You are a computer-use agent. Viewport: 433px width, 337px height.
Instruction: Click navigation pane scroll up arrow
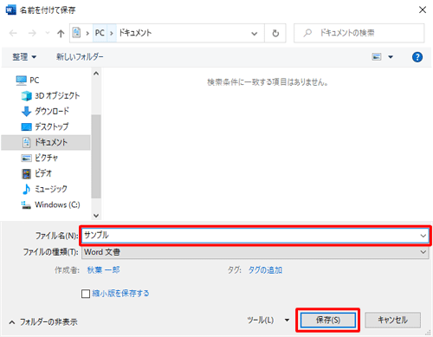(x=96, y=74)
